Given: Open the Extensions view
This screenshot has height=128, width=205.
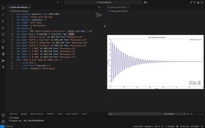Looking at the screenshot, I should pos(3,34).
